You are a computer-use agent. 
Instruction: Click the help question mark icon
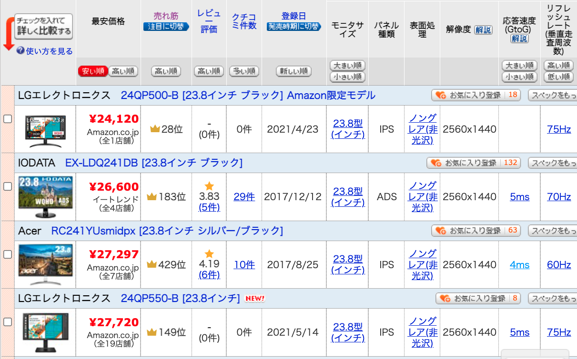pyautogui.click(x=20, y=50)
